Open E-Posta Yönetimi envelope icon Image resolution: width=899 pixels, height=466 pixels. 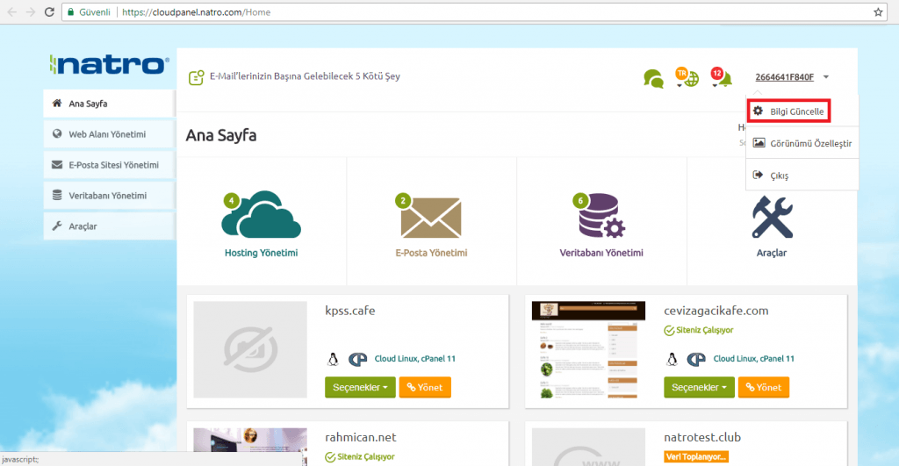tap(431, 216)
